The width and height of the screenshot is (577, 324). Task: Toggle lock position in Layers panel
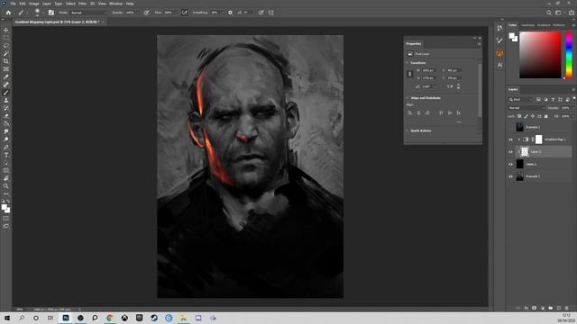coord(533,116)
